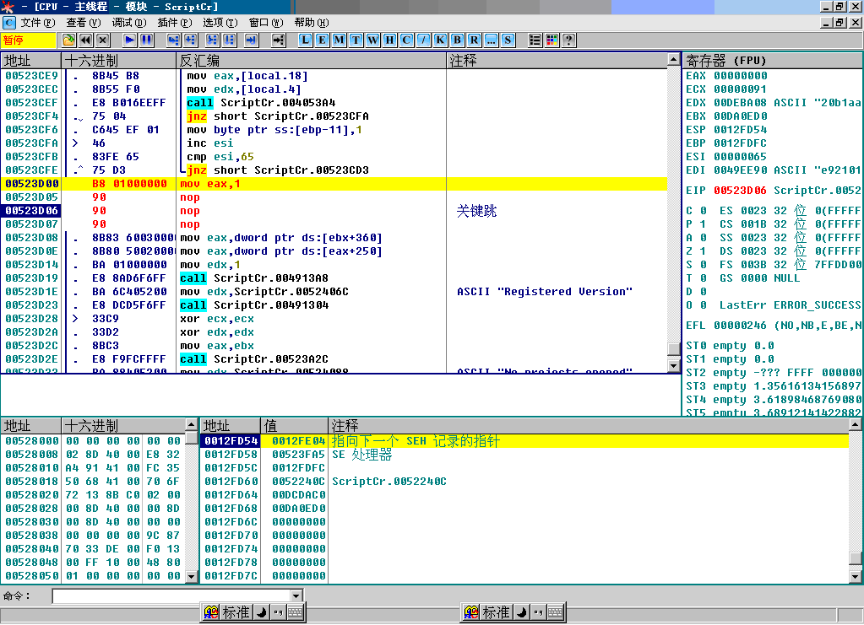Open the Memory map (M button)

click(339, 40)
